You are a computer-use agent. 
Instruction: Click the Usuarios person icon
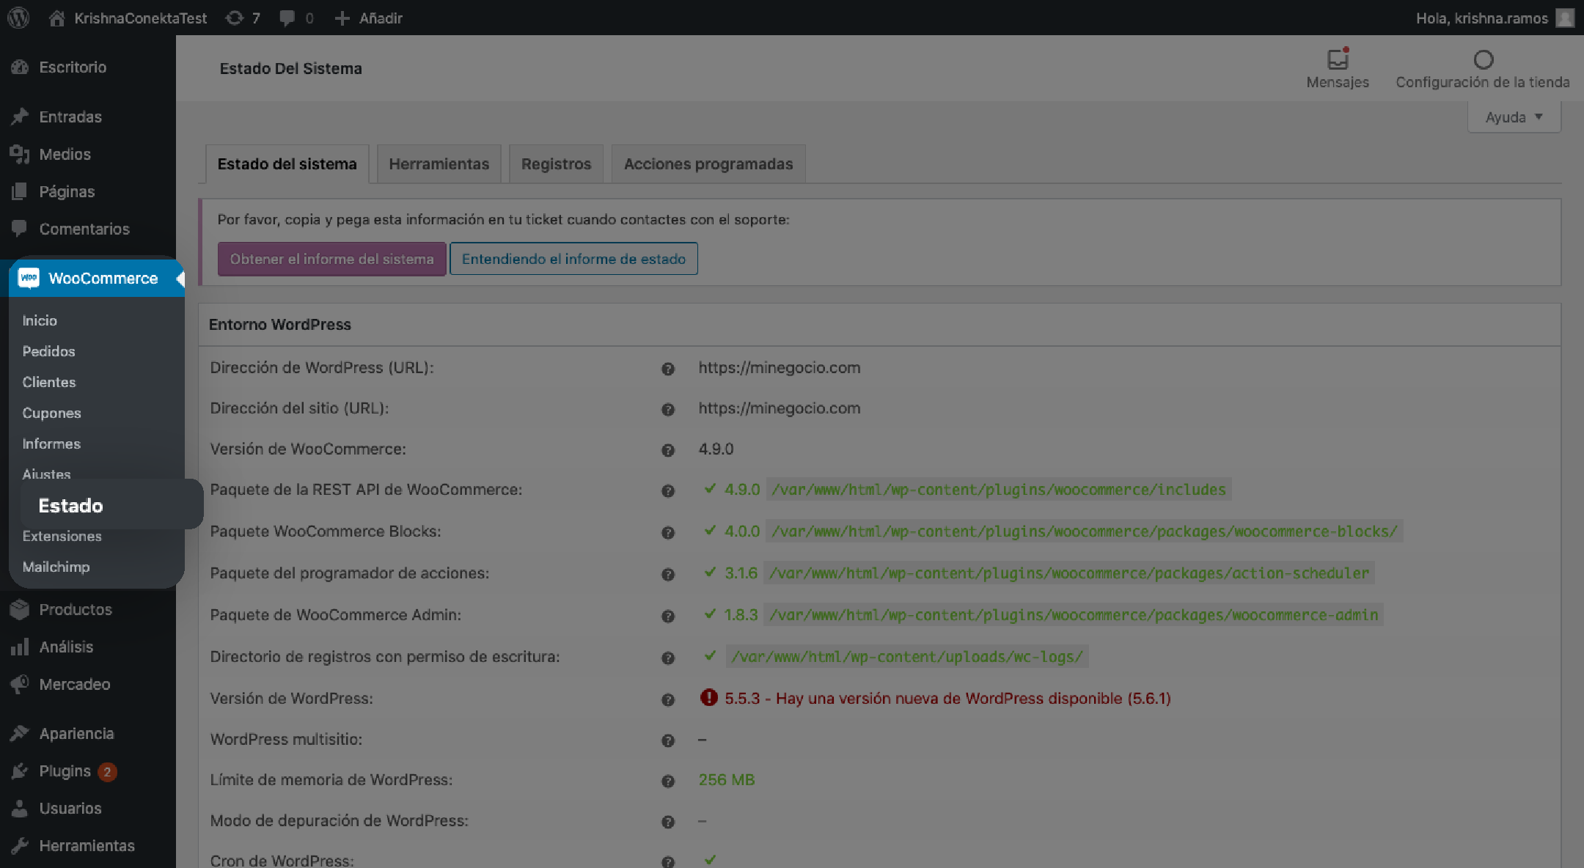click(x=20, y=808)
